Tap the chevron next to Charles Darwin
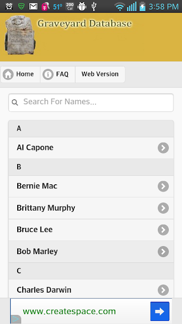Image resolution: width=182 pixels, height=324 pixels. tap(163, 290)
